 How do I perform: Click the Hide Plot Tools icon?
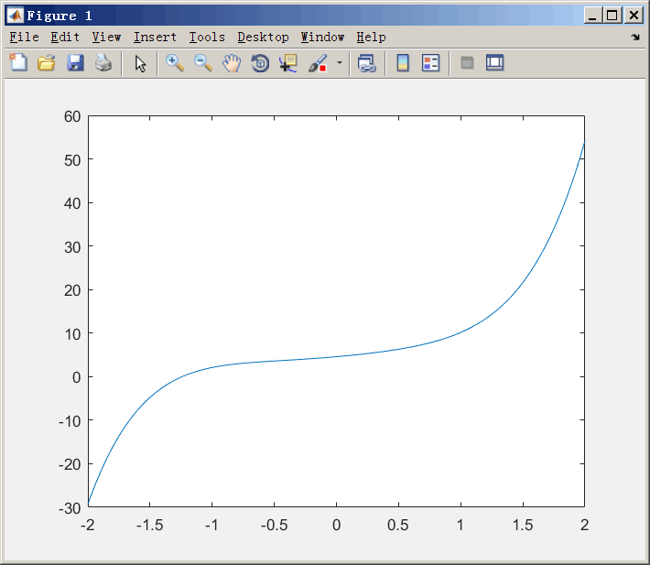point(467,63)
